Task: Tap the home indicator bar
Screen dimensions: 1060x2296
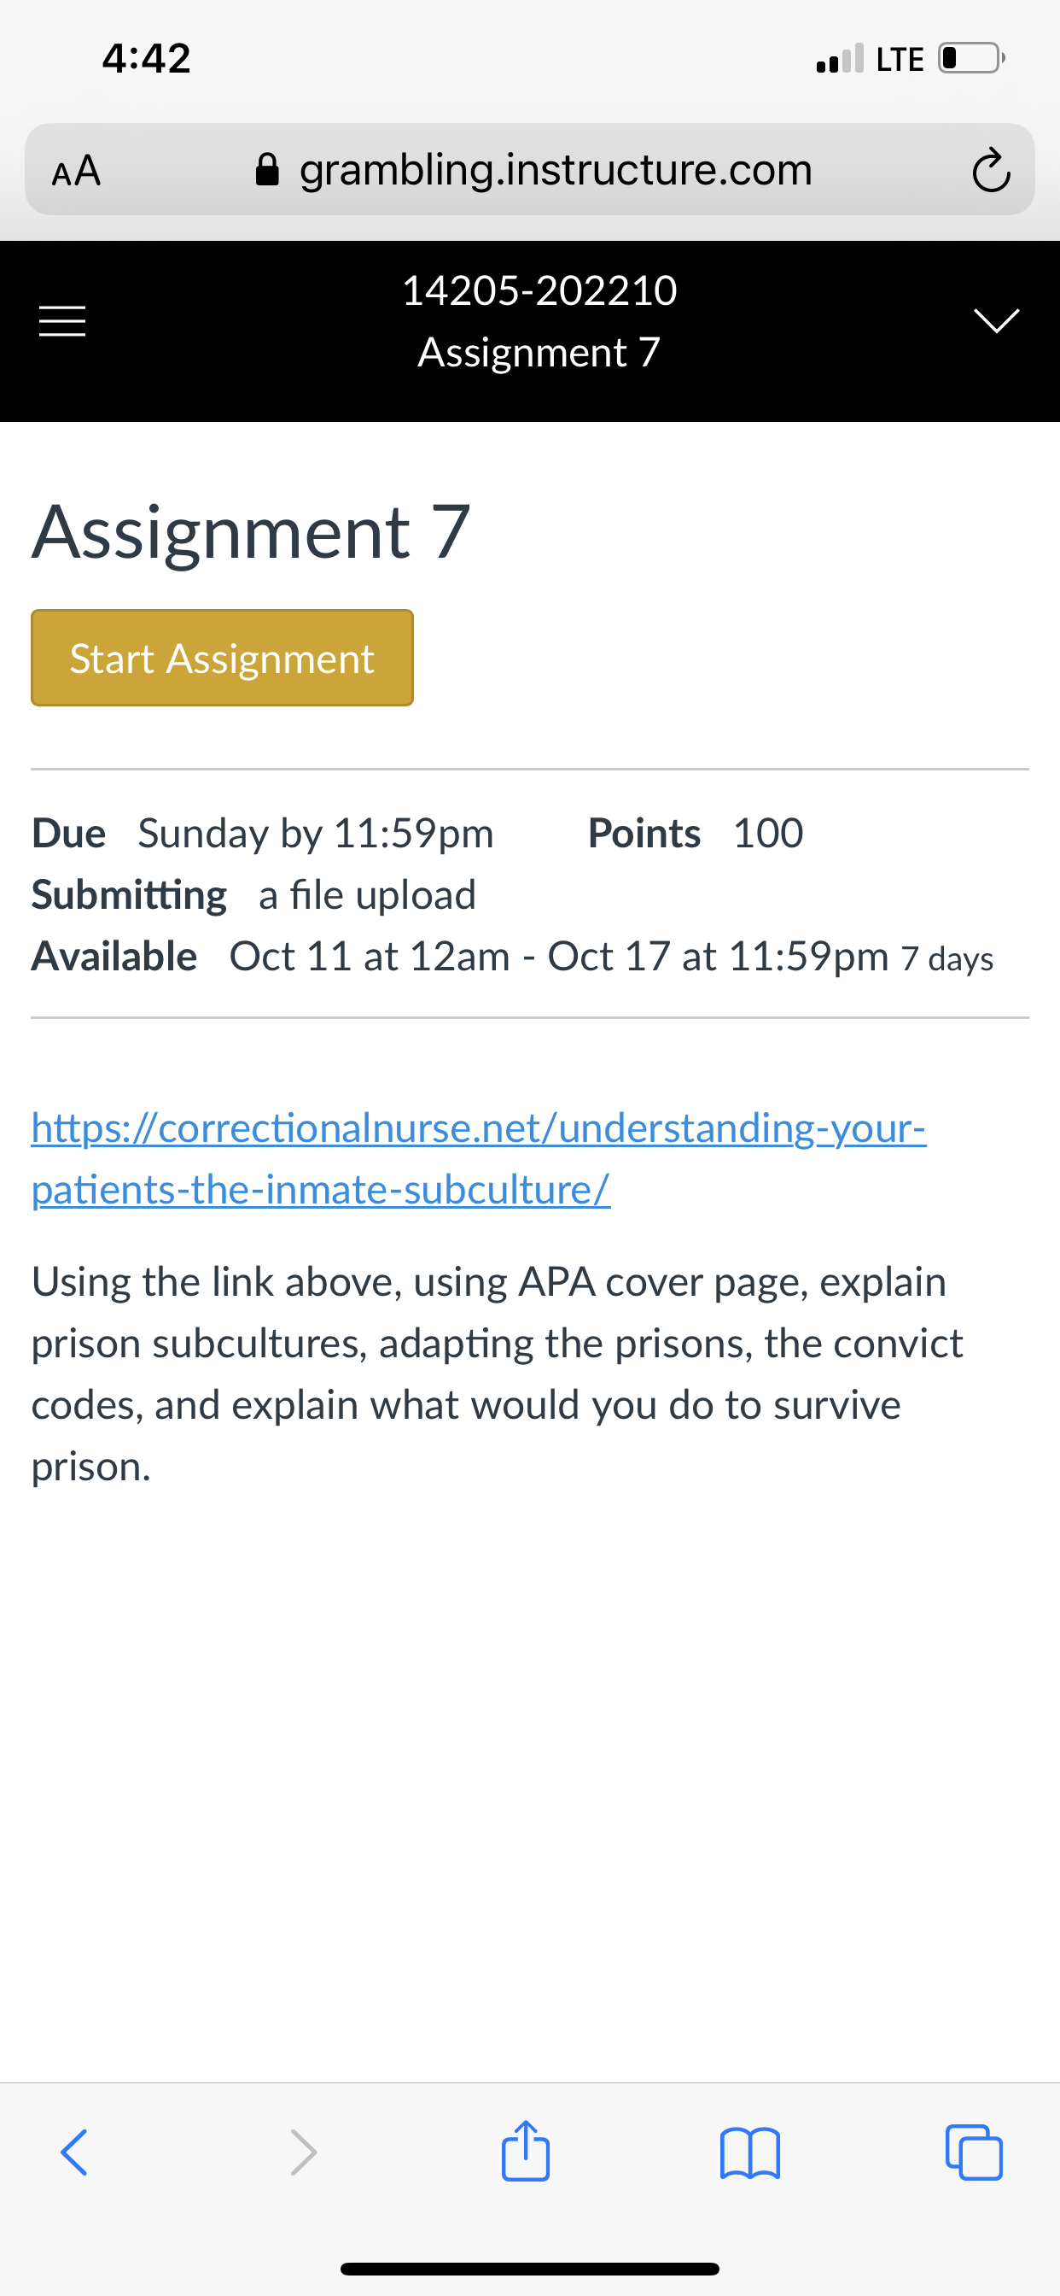Action: point(530,2269)
